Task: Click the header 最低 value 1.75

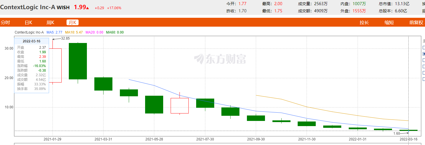Action: point(278,11)
